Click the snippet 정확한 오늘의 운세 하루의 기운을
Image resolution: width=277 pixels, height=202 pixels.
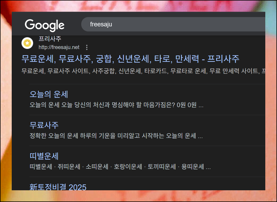(116, 136)
